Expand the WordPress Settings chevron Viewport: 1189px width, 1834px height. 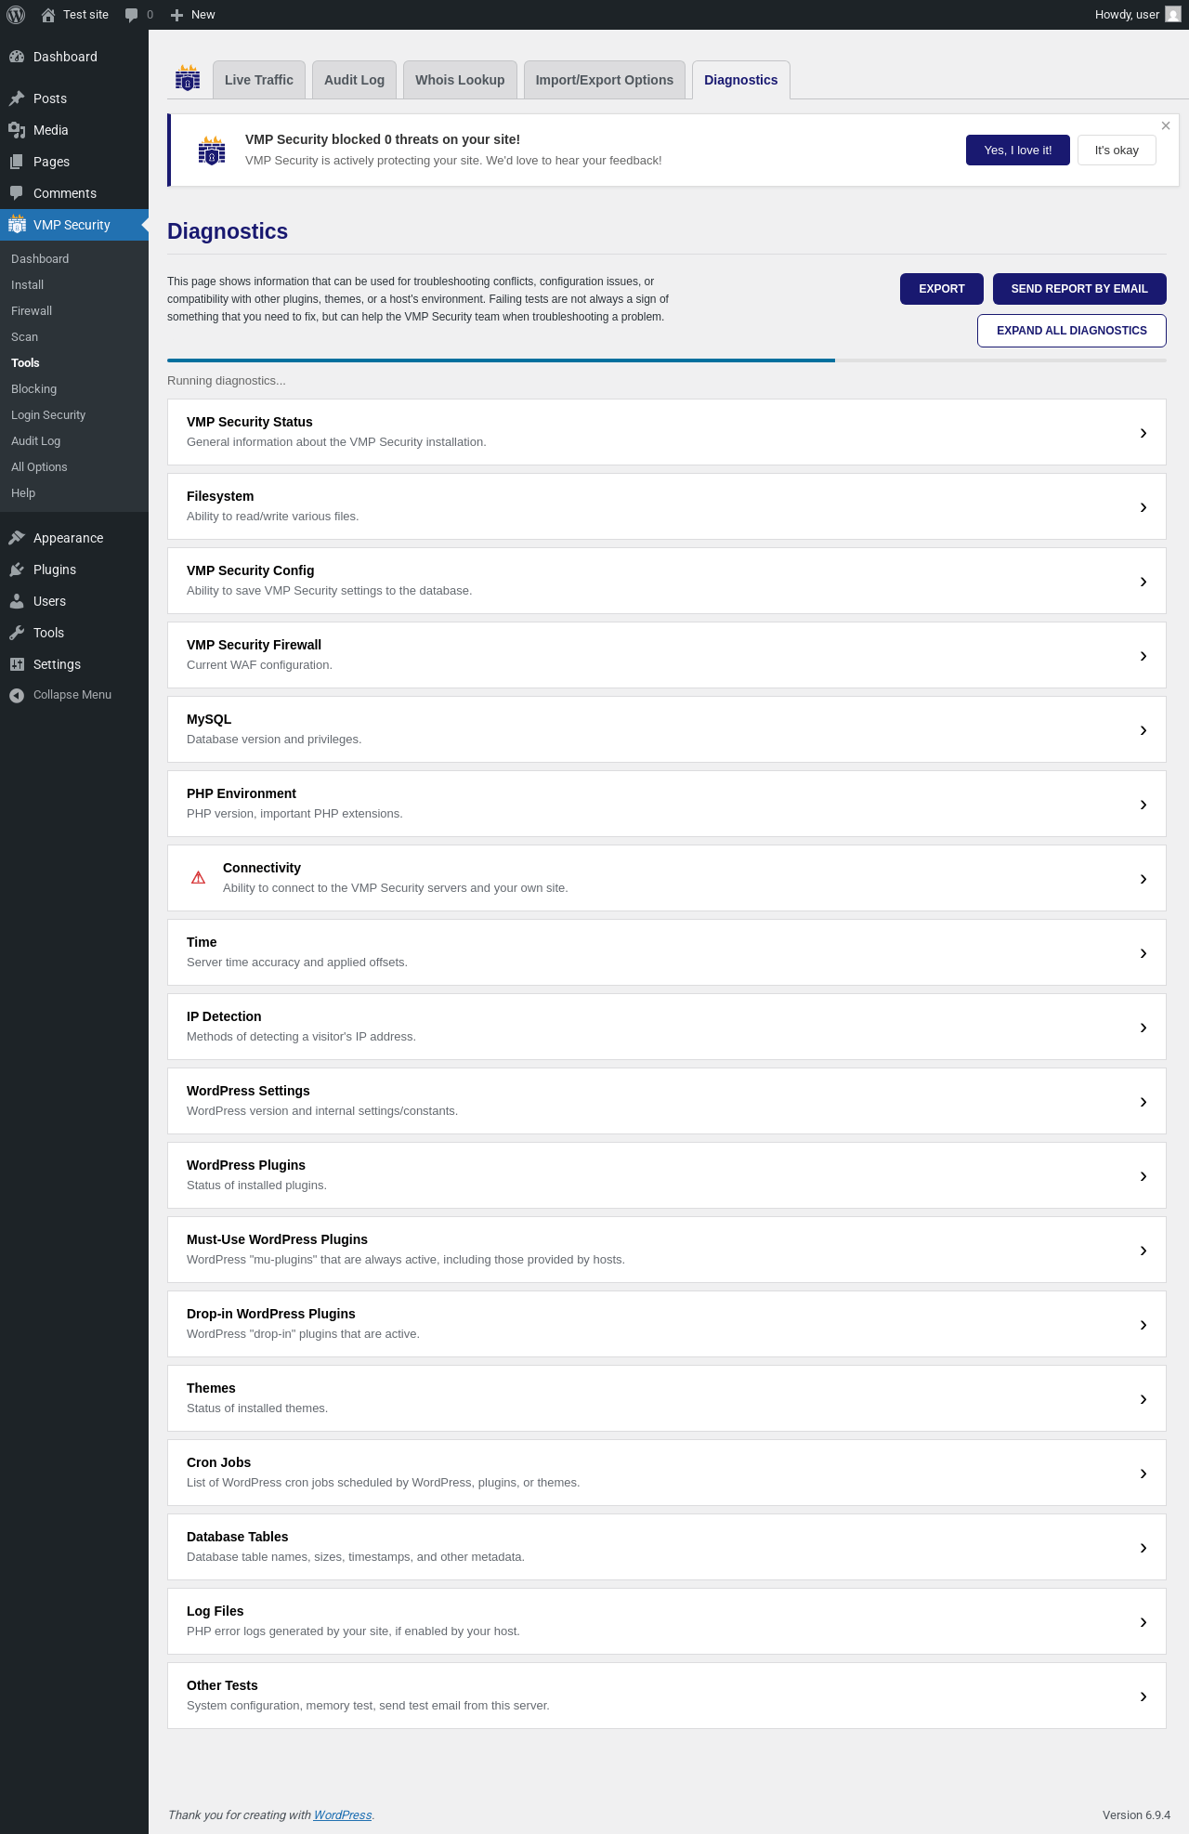(x=1143, y=1102)
